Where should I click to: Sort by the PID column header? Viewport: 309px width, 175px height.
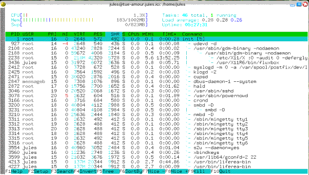pos(15,34)
